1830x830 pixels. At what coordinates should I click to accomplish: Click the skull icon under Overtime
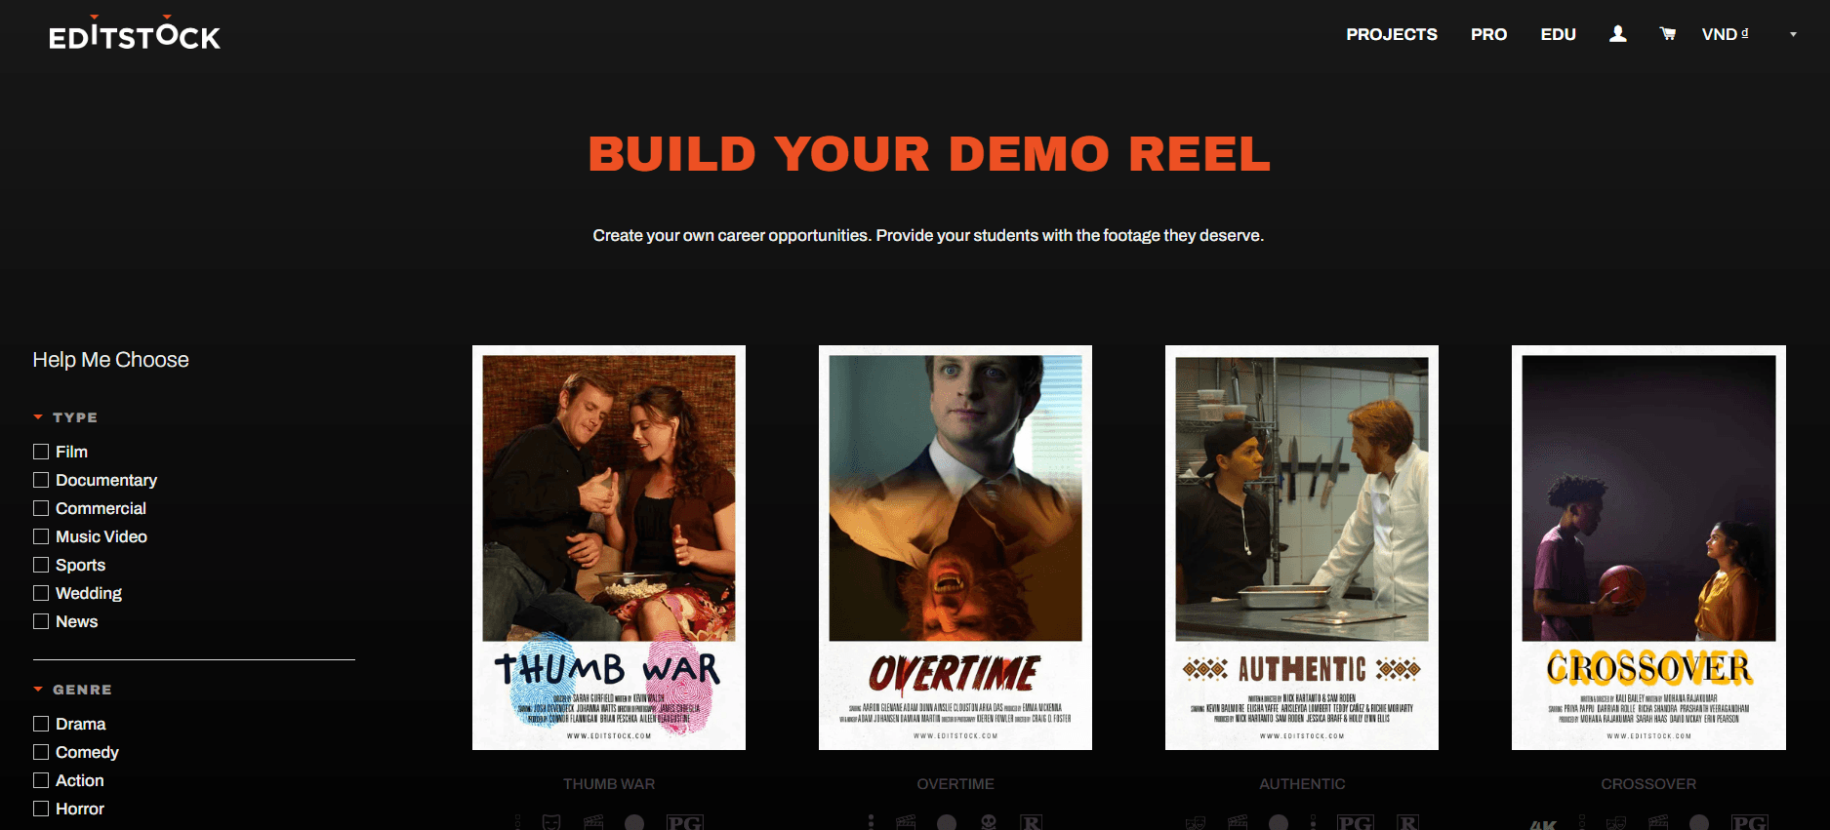point(989,822)
